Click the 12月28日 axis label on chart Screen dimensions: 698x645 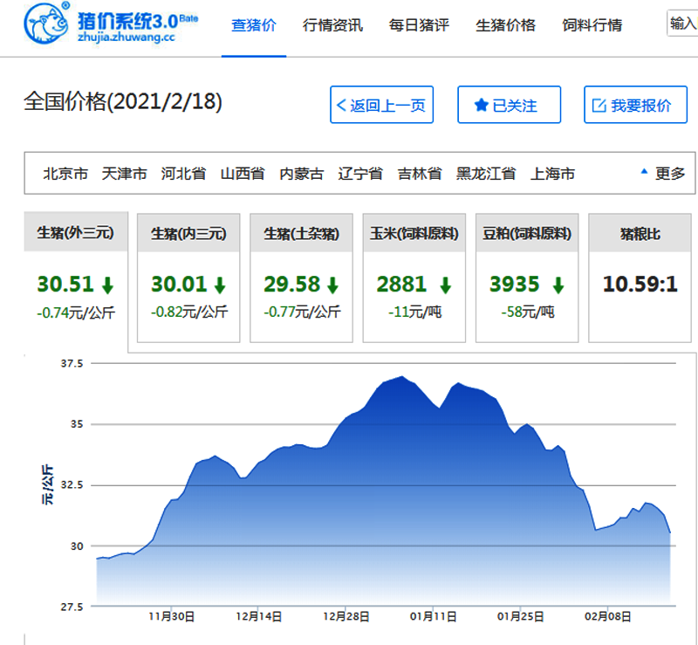pos(346,616)
